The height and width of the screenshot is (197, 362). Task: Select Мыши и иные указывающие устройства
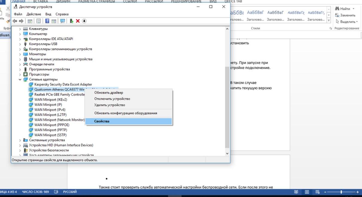[x=61, y=59]
